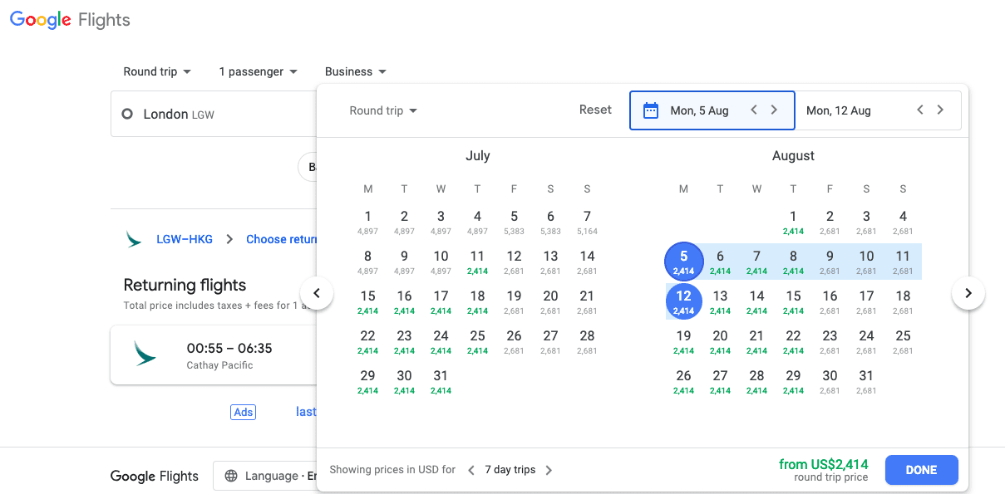Screen dimensions: 1005x494
Task: Select August 21 in the calendar
Action: (756, 341)
